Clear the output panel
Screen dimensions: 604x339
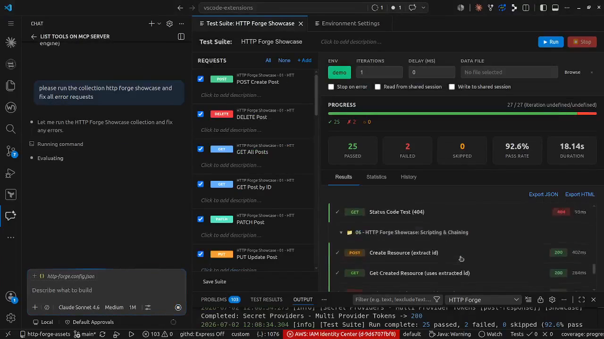coord(528,299)
